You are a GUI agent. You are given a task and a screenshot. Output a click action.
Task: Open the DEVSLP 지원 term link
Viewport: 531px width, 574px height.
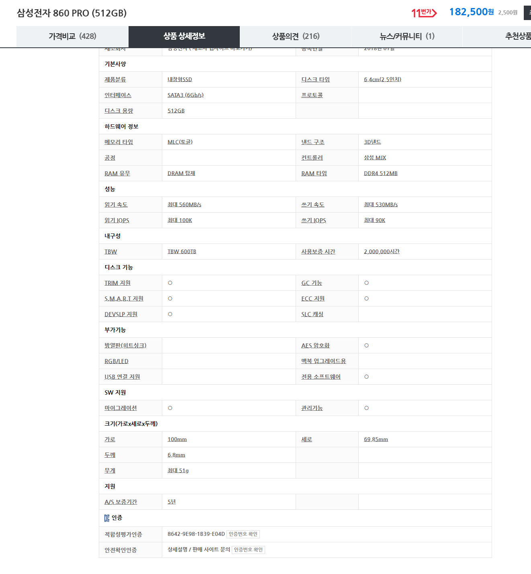point(121,314)
